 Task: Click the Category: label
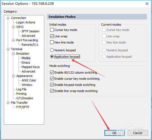point(10,12)
